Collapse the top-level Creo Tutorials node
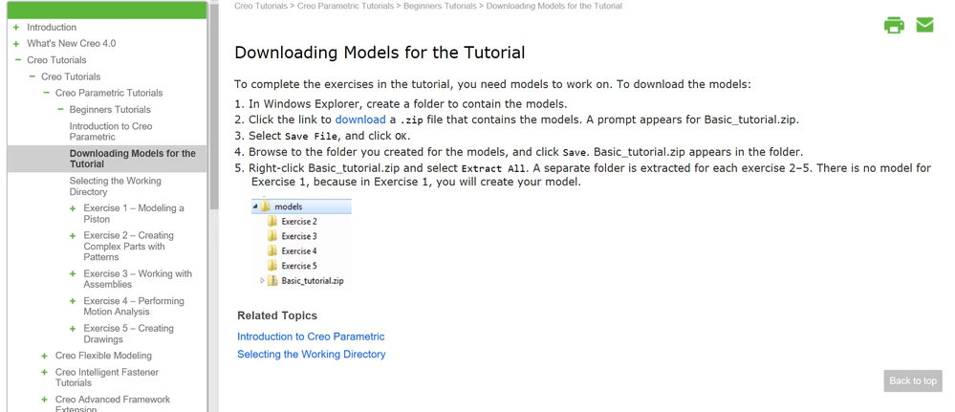 tap(17, 59)
